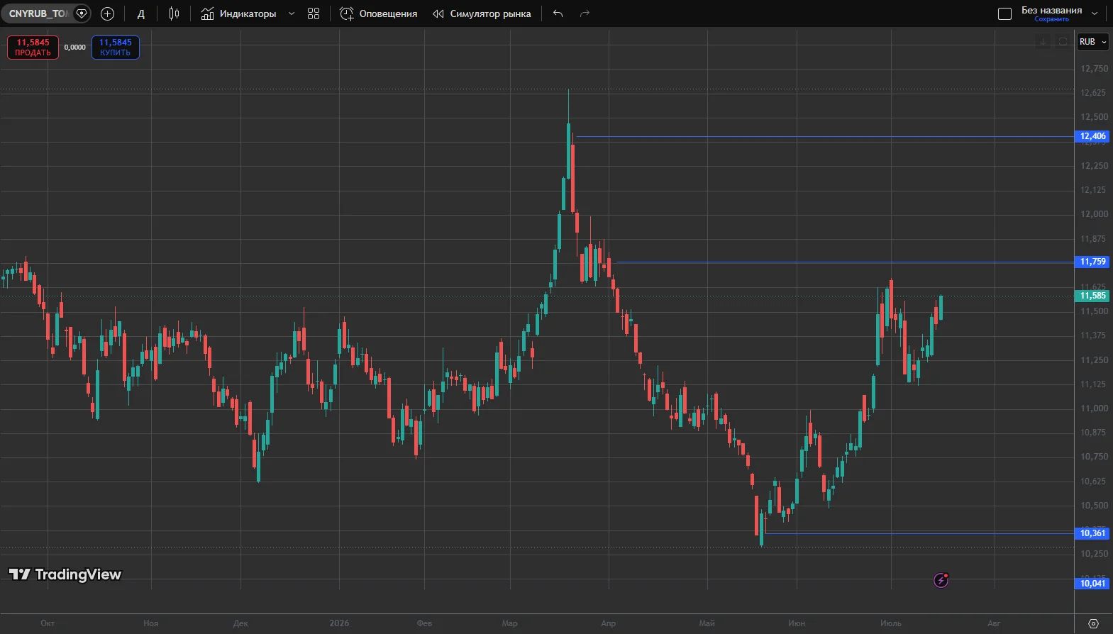
Task: Click the 10,500 price scale value
Action: pyautogui.click(x=1094, y=506)
